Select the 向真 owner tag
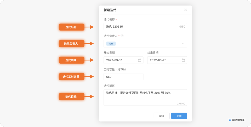The height and width of the screenshot is (127, 251). pos(111,44)
